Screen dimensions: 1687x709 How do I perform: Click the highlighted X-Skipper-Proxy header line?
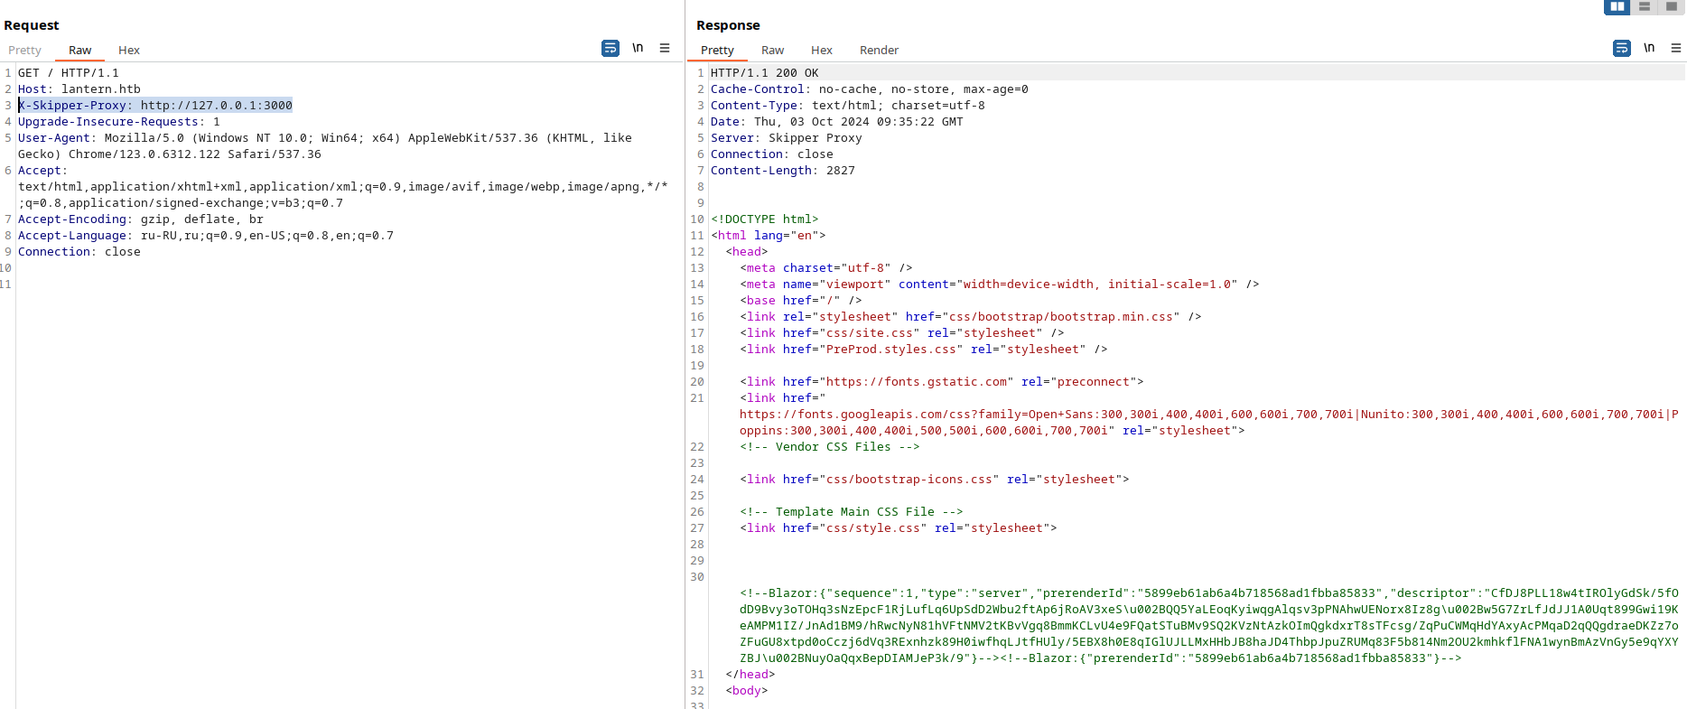tap(155, 106)
